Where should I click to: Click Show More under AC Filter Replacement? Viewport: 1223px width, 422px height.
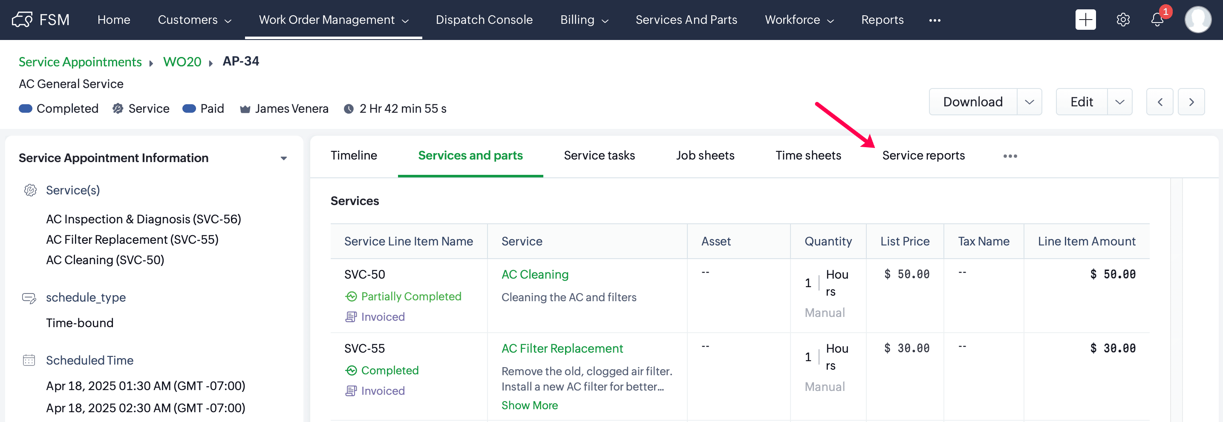point(529,405)
